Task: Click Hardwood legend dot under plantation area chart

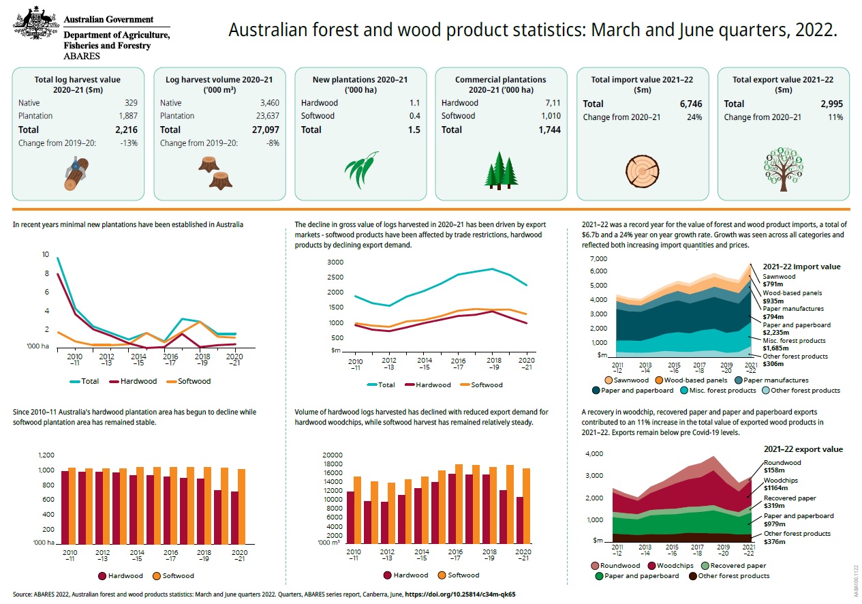Action: tap(104, 576)
